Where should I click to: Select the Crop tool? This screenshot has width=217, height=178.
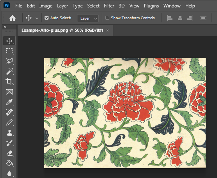coord(9,82)
